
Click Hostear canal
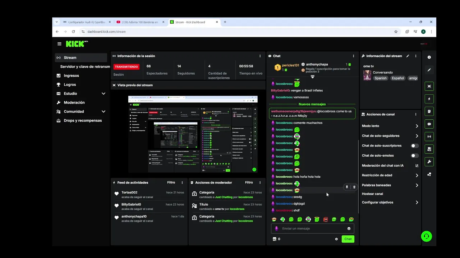tap(372, 194)
